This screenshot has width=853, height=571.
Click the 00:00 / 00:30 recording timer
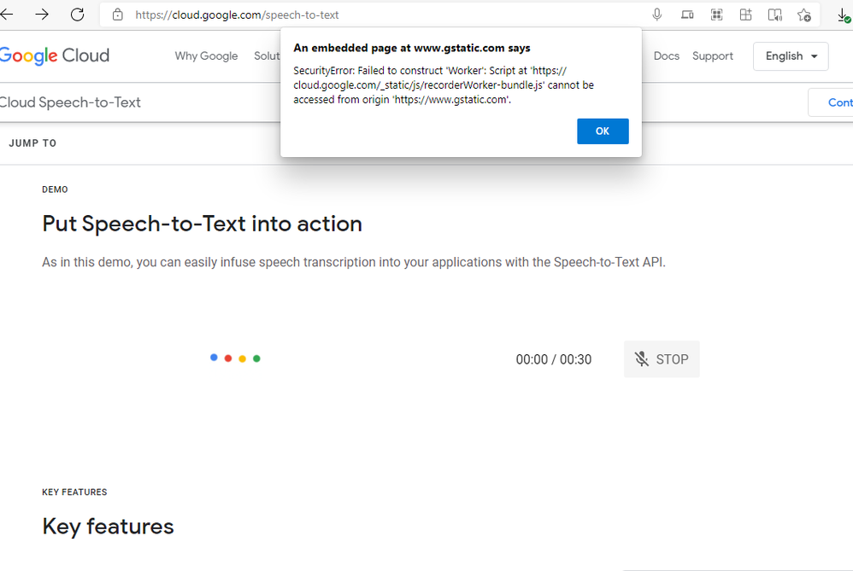[554, 359]
